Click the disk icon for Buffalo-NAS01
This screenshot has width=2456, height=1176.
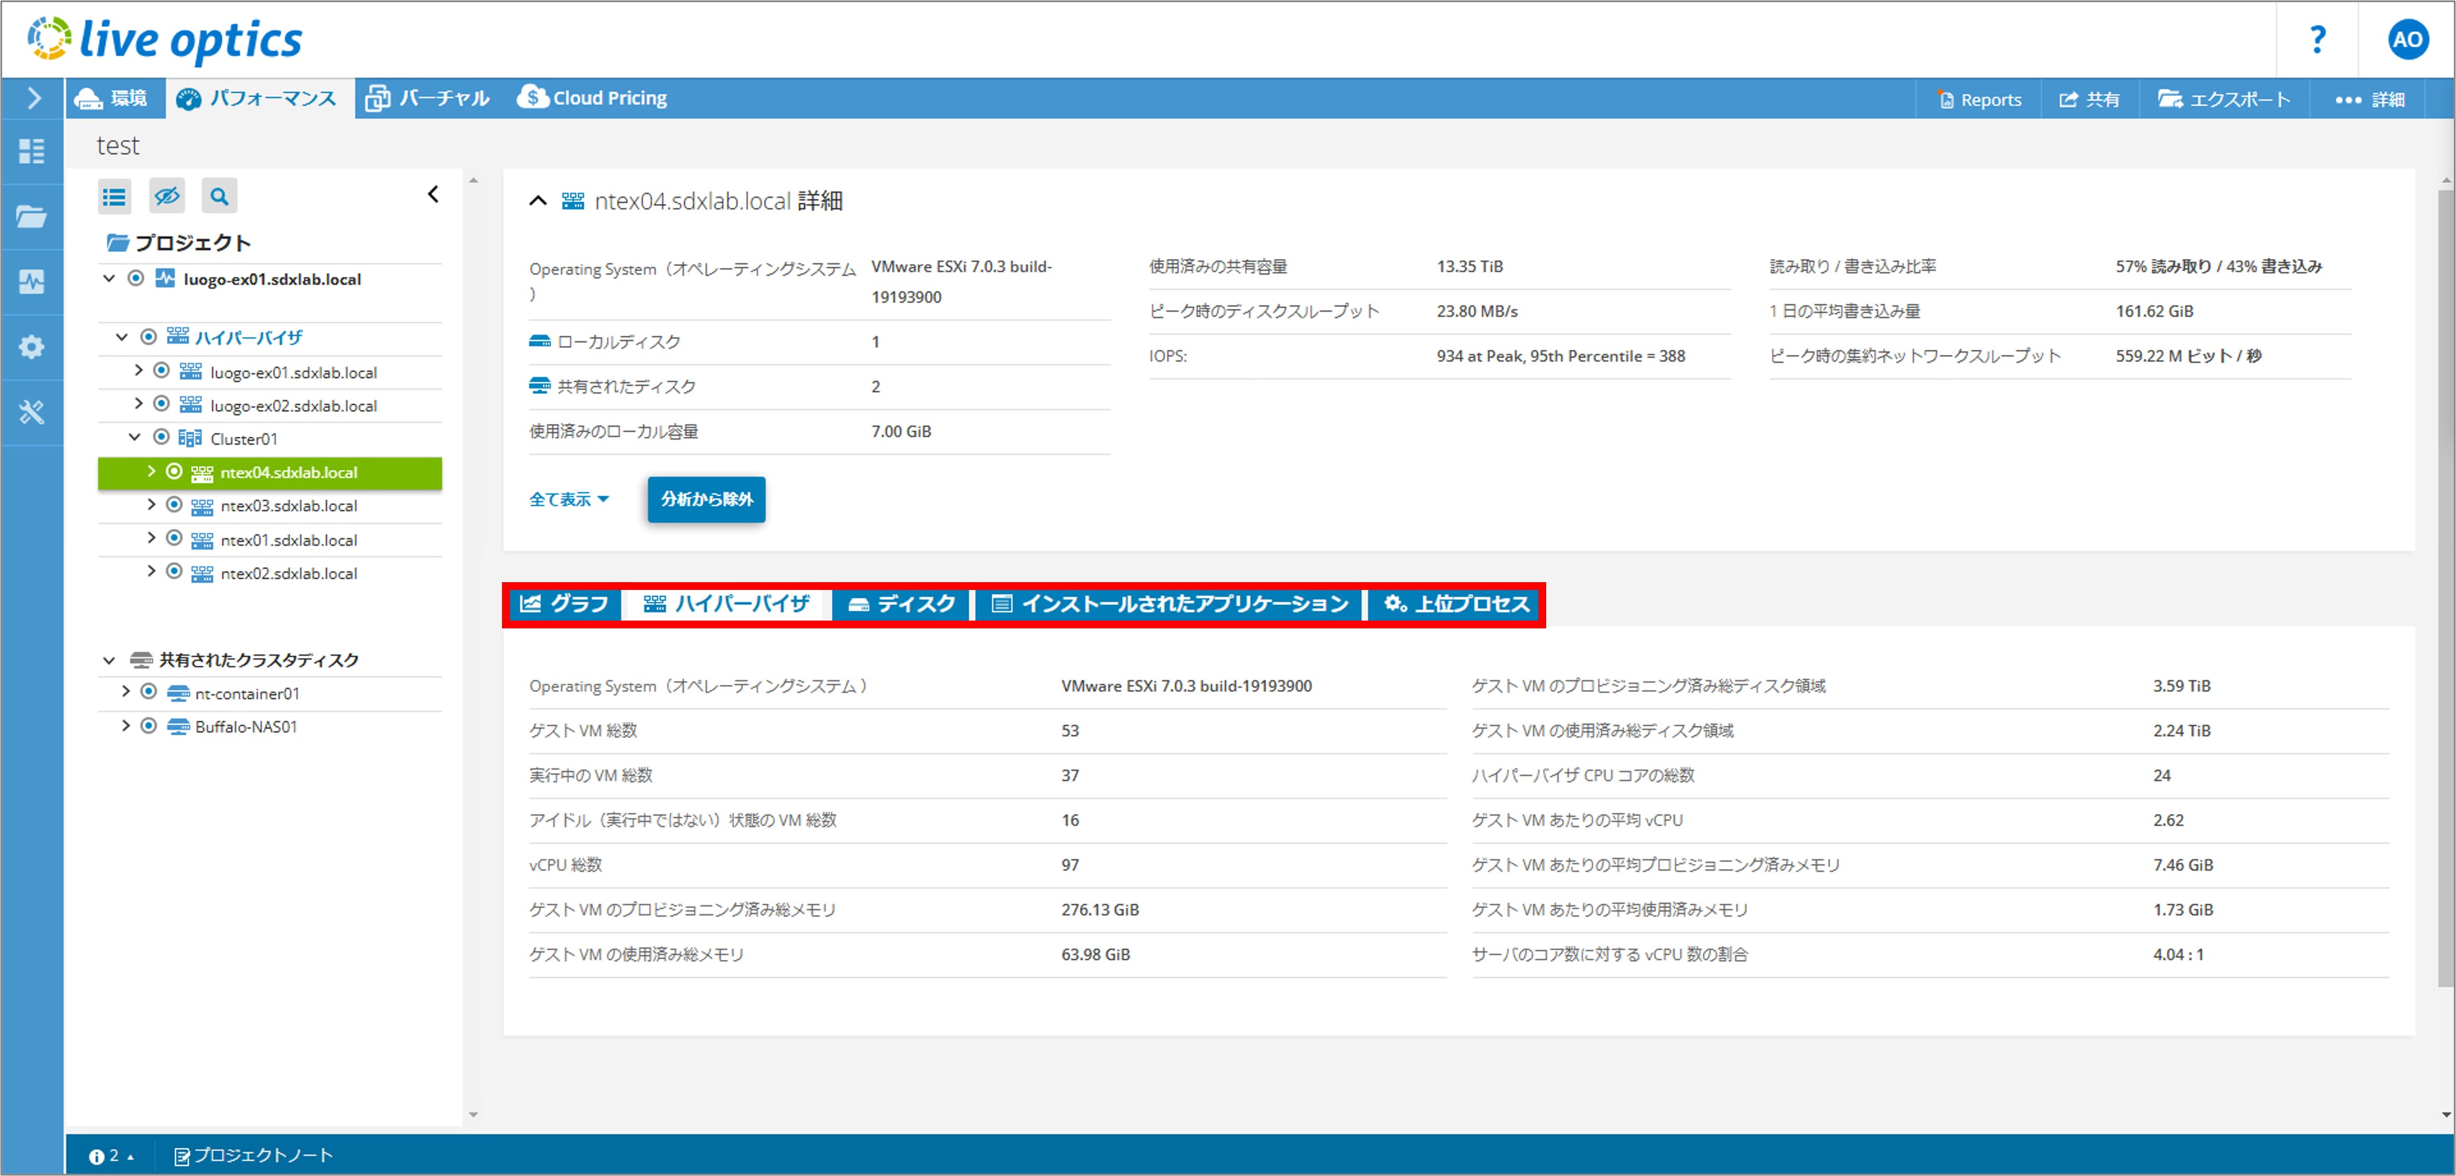178,726
